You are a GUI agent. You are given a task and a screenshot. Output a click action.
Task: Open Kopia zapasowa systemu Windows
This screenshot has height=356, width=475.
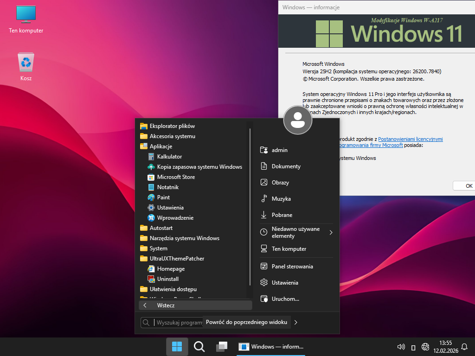199,167
